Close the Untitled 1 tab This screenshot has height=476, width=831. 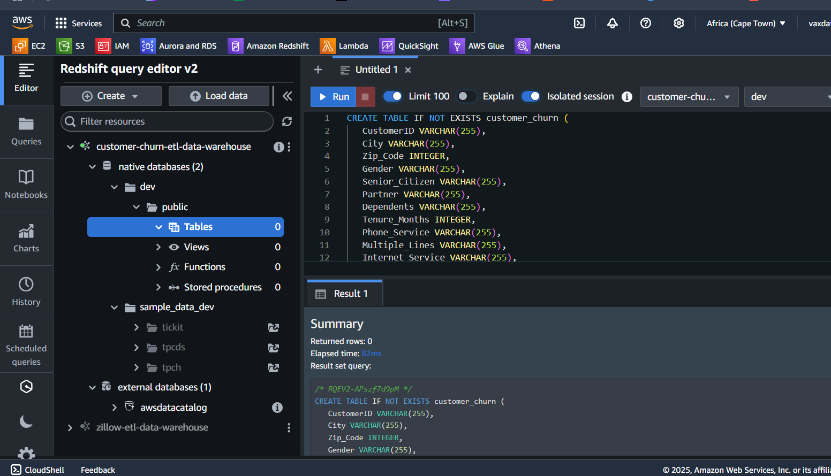(x=408, y=70)
